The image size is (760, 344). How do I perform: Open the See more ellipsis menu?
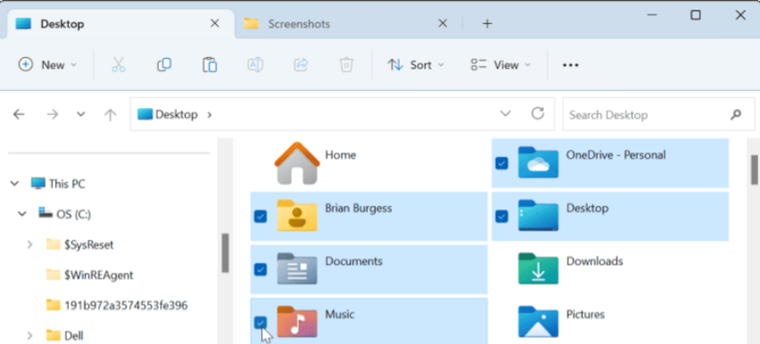click(571, 65)
